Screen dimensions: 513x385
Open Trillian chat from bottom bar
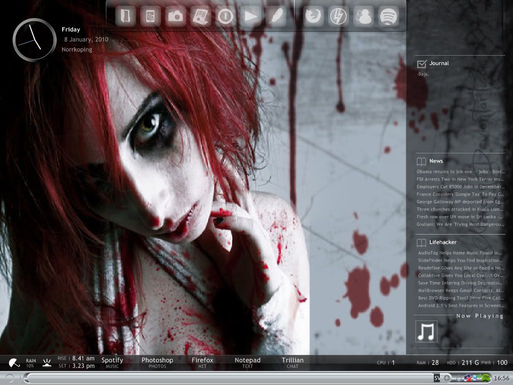[x=293, y=362]
